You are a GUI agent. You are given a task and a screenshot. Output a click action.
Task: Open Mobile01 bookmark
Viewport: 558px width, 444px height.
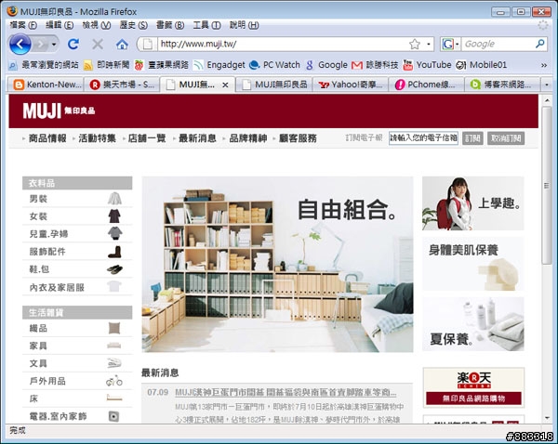coord(481,65)
